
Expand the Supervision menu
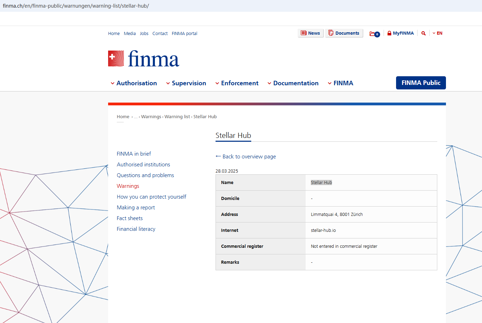(186, 83)
